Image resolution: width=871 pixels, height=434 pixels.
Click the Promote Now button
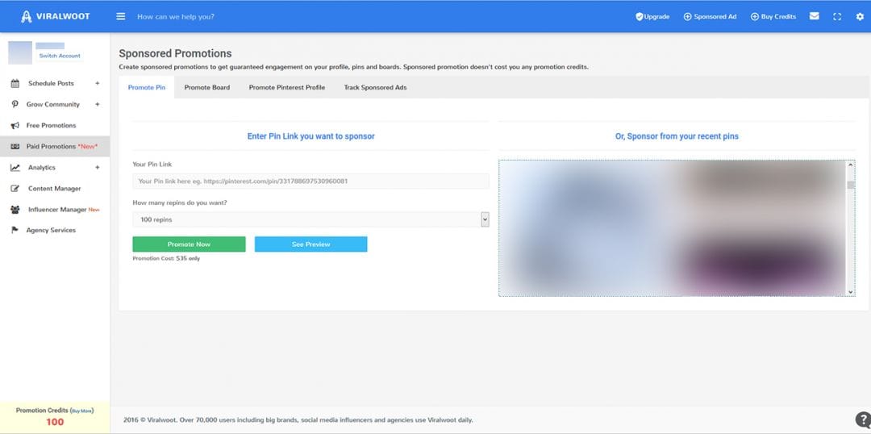coord(189,244)
